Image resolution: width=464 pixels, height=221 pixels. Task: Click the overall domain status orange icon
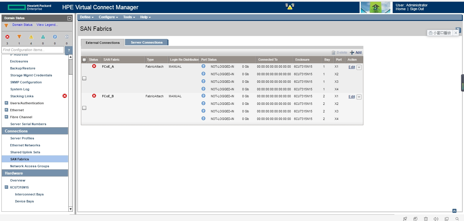[x=6, y=25]
